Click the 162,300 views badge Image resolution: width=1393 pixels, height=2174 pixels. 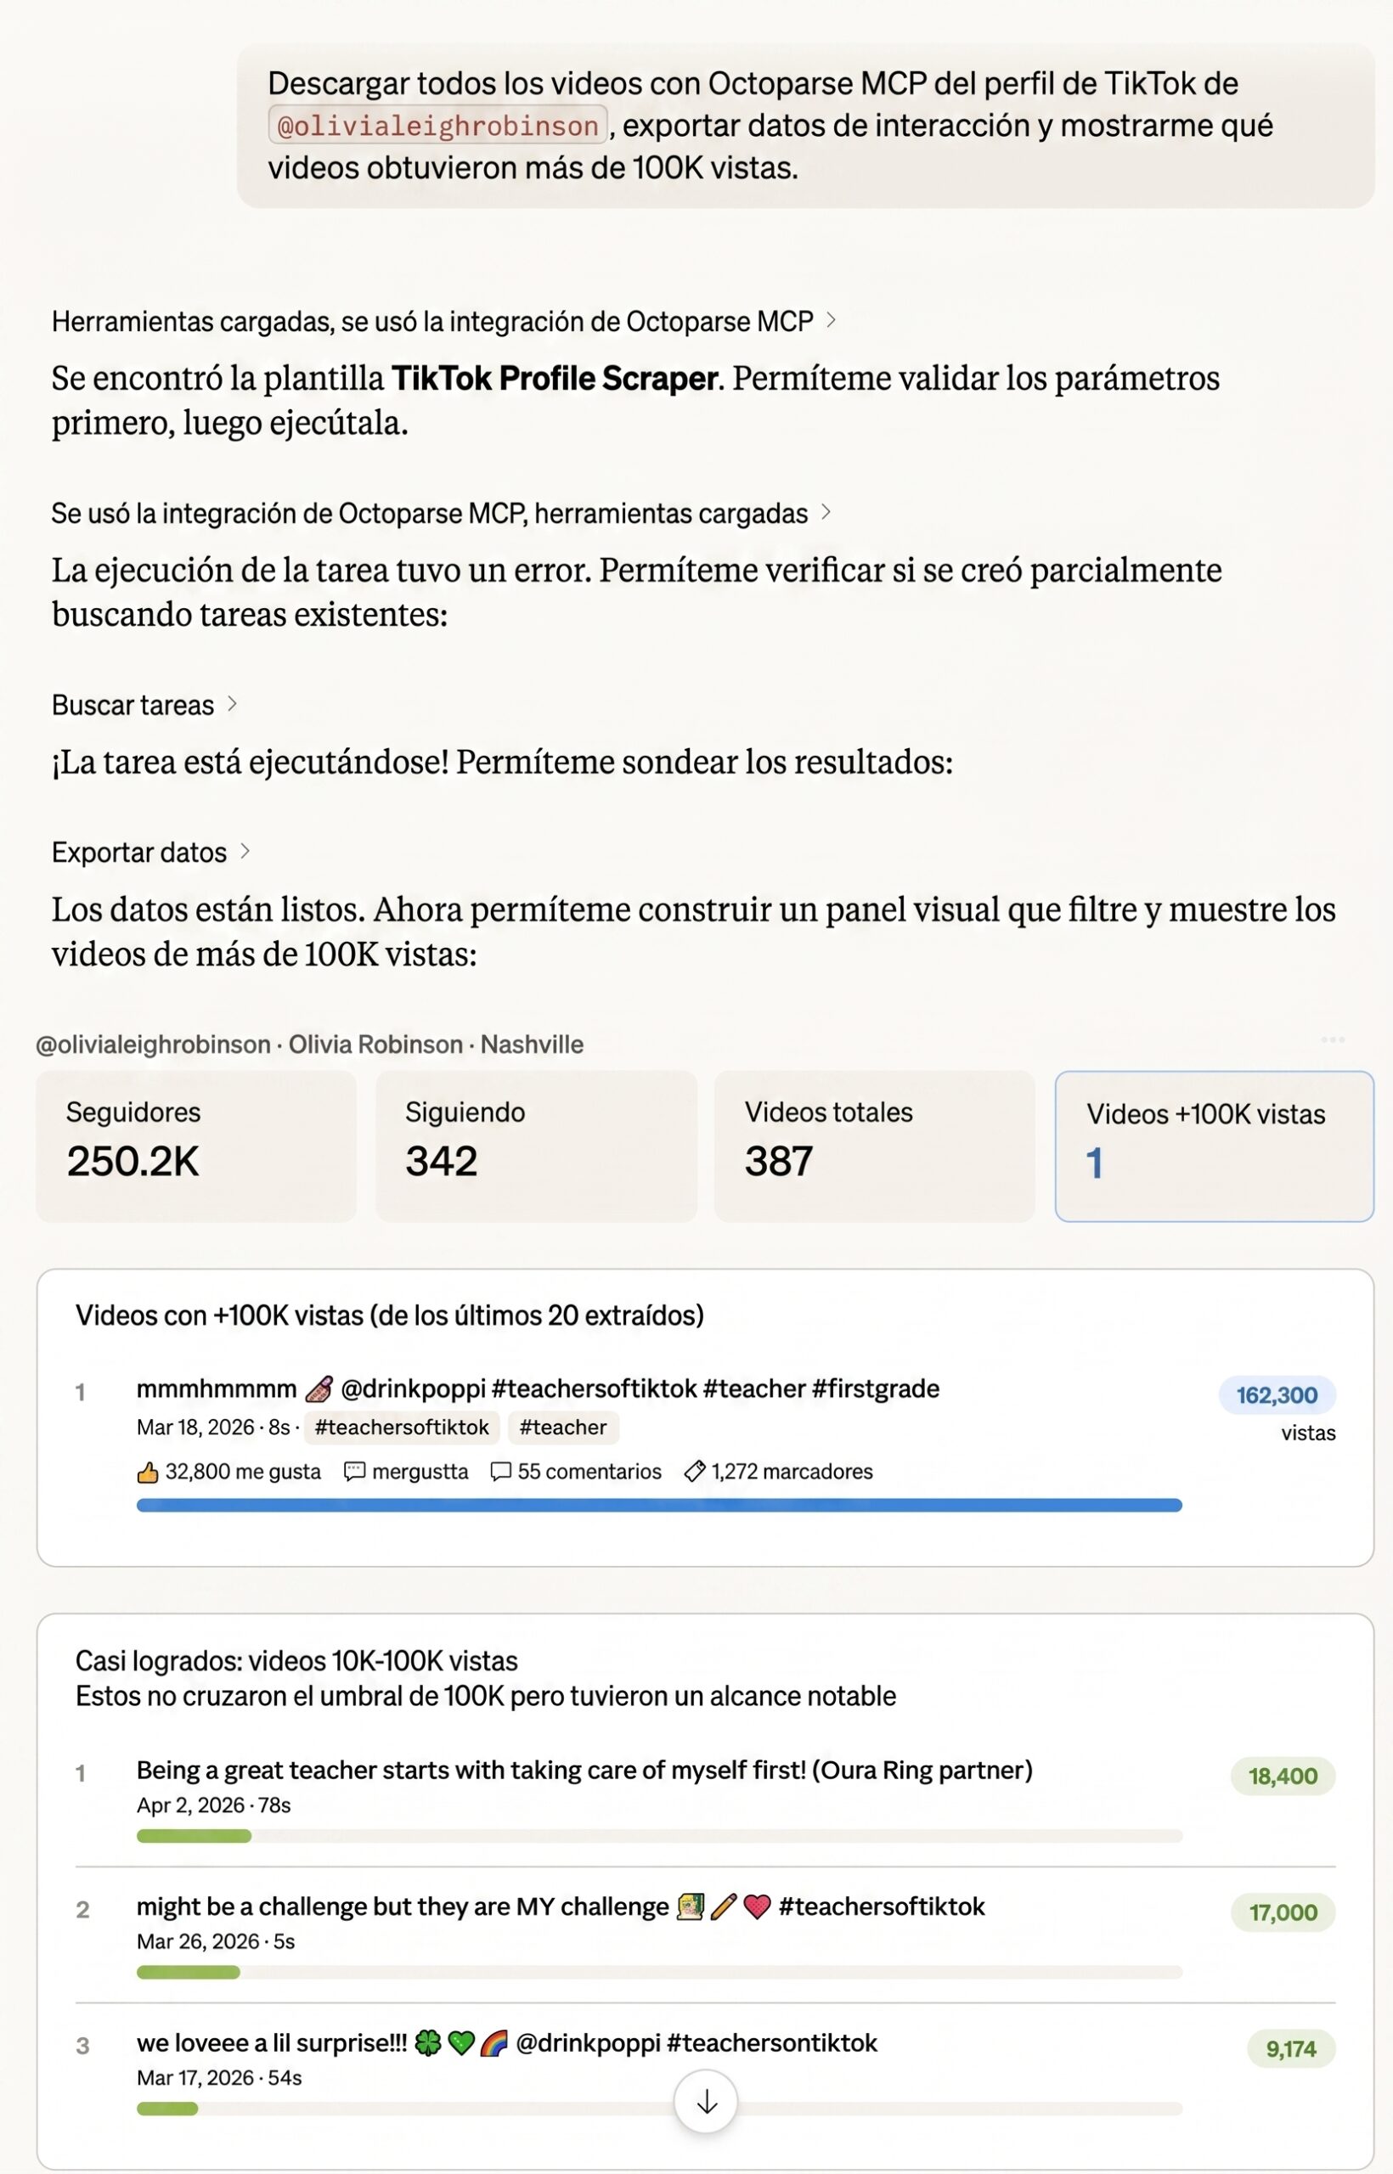click(x=1277, y=1394)
